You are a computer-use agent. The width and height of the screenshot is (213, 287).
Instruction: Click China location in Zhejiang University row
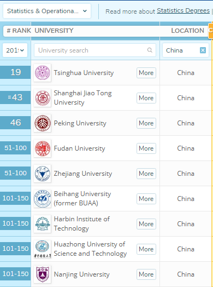tap(186, 174)
